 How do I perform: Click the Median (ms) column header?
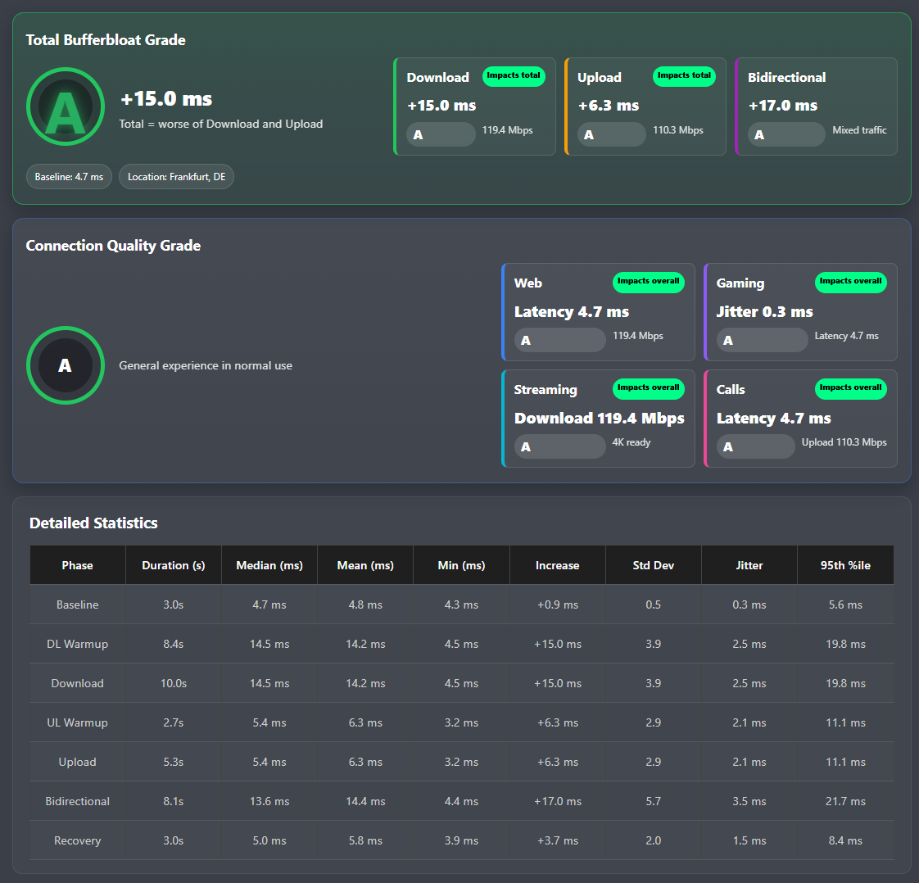(x=269, y=565)
